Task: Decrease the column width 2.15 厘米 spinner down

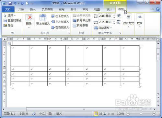Action: point(114,23)
